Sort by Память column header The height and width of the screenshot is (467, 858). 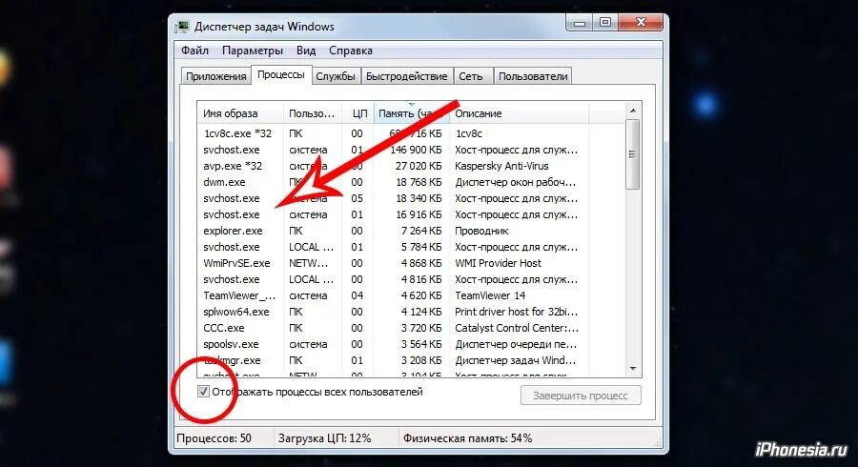412,113
